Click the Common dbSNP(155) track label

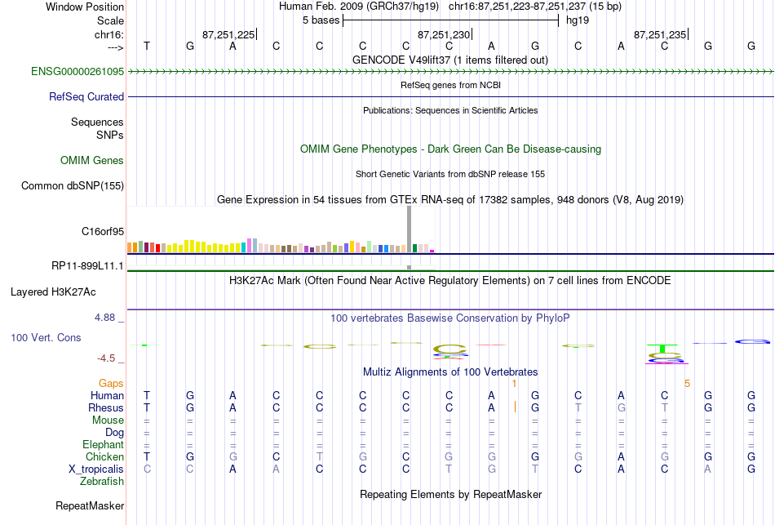(x=72, y=185)
